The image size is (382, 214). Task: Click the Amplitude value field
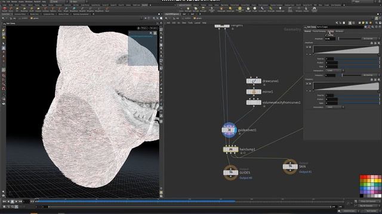click(x=330, y=39)
